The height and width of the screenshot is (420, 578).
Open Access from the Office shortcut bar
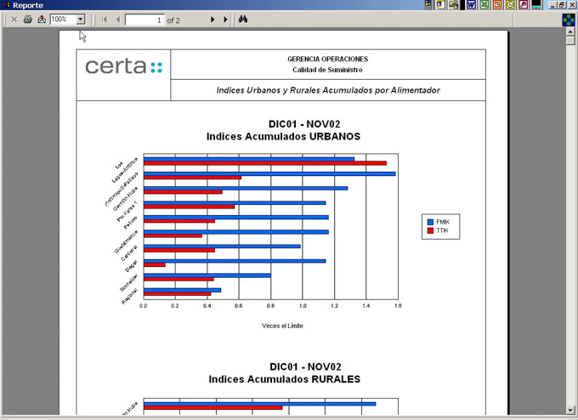[524, 5]
